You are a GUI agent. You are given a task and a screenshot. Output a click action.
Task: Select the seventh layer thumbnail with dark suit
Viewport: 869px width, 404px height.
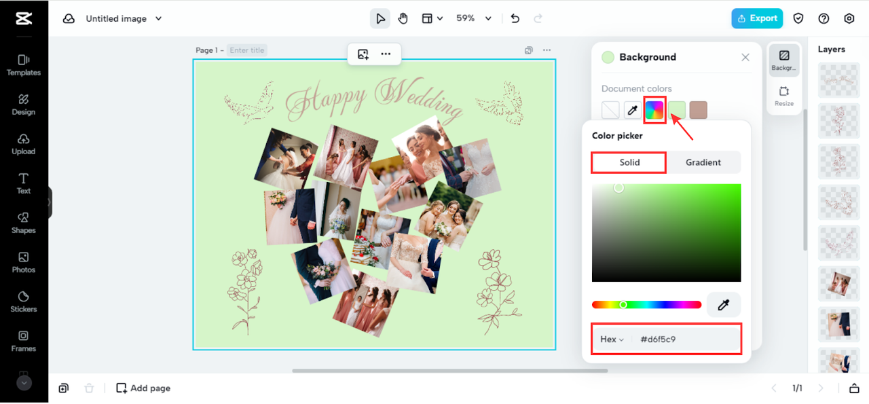[x=839, y=325]
